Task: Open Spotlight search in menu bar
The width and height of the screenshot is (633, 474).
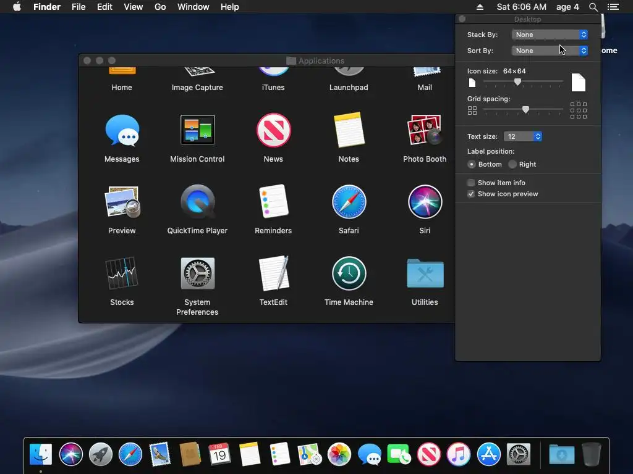Action: tap(593, 7)
